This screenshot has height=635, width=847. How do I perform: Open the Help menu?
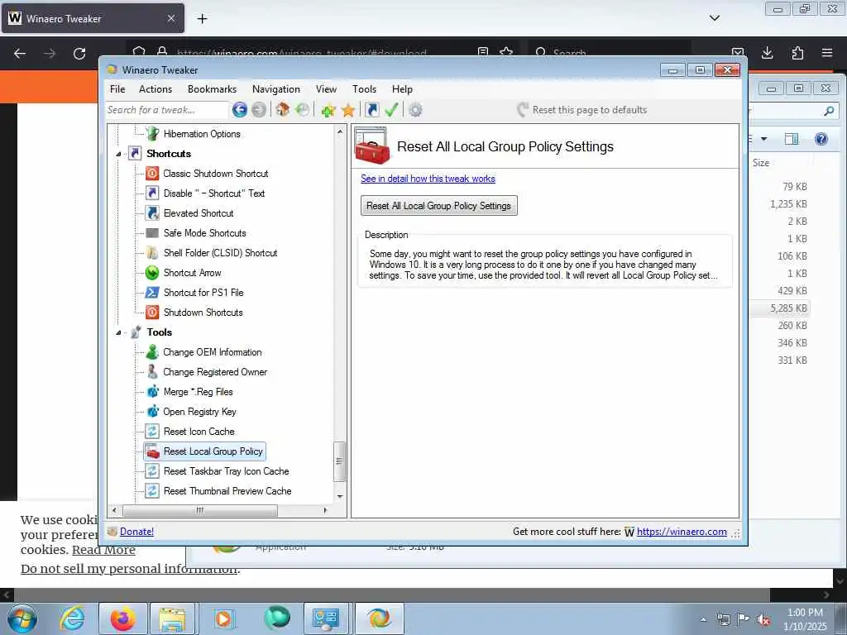pyautogui.click(x=402, y=89)
